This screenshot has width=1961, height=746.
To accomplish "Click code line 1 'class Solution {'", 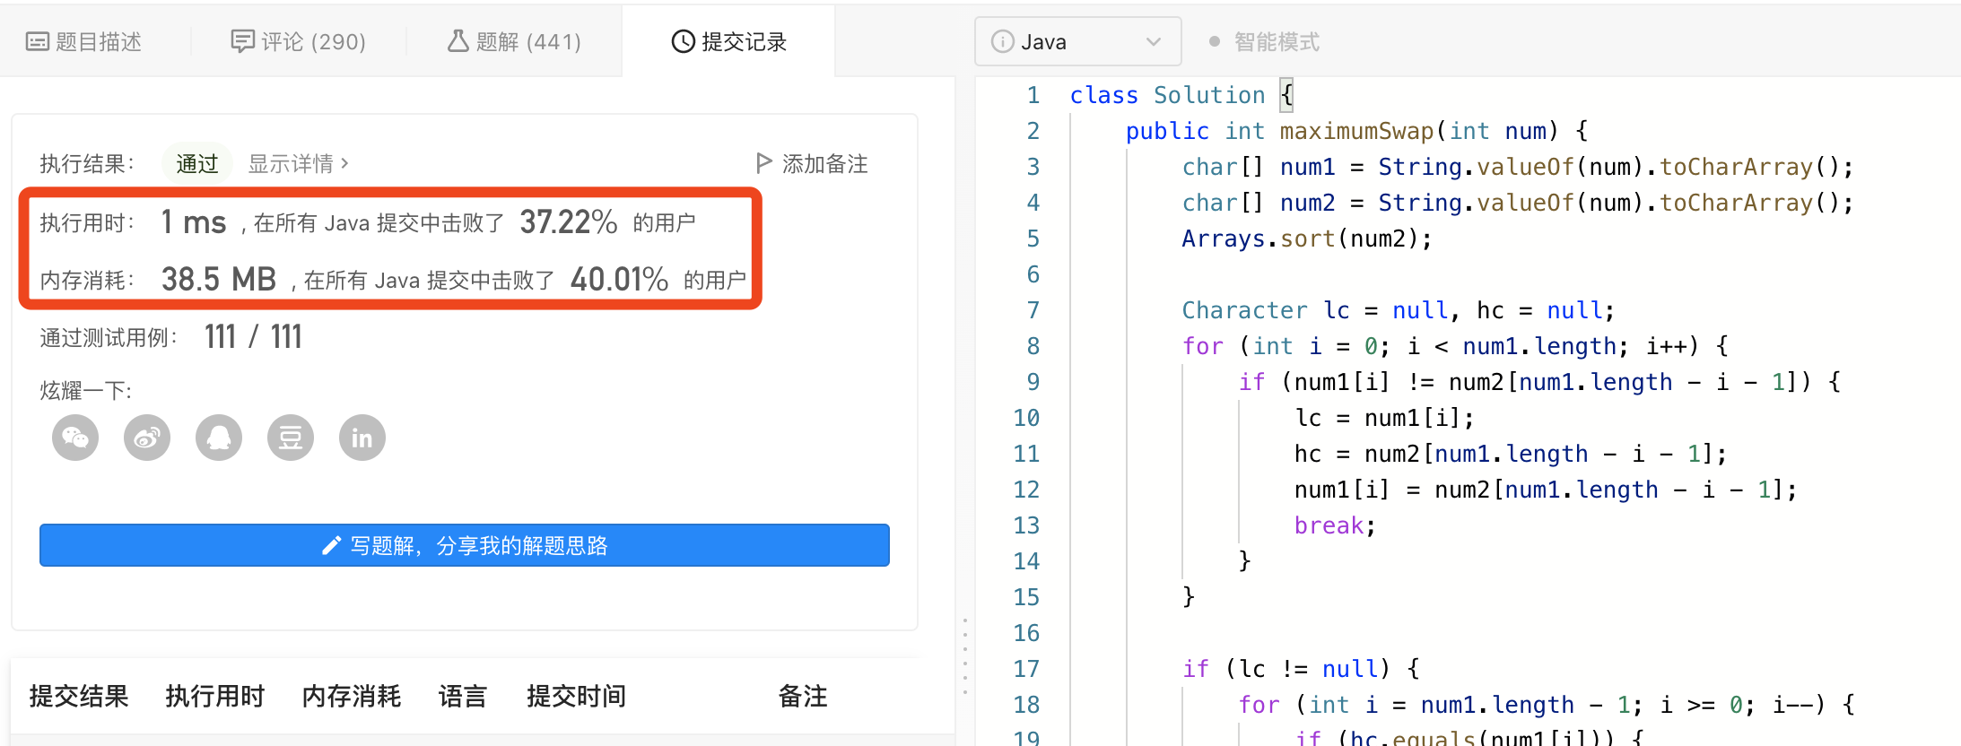I will point(1181,95).
